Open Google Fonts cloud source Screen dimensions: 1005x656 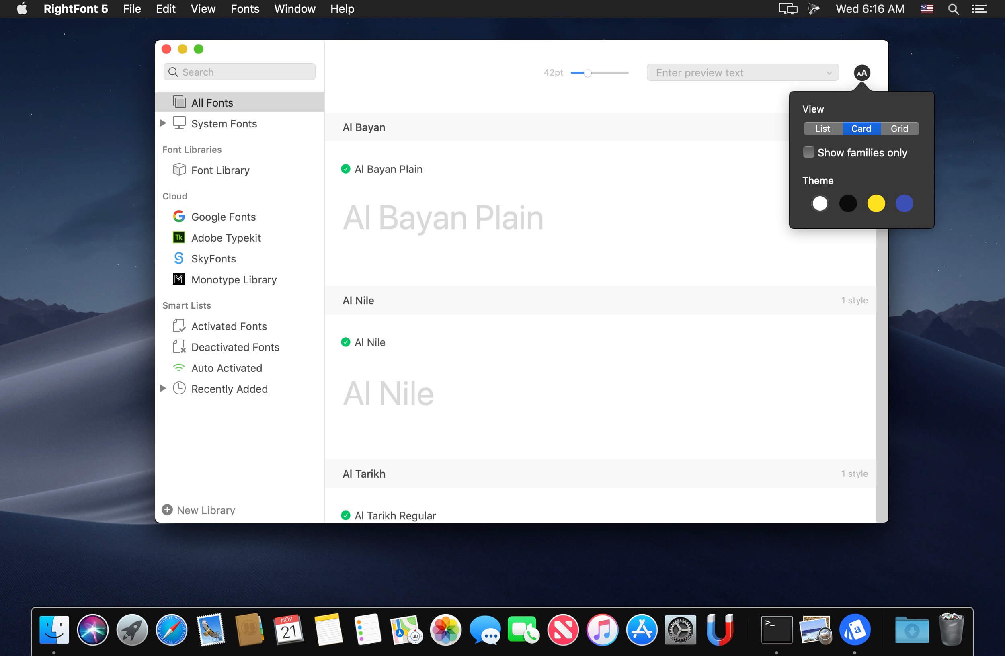click(223, 217)
